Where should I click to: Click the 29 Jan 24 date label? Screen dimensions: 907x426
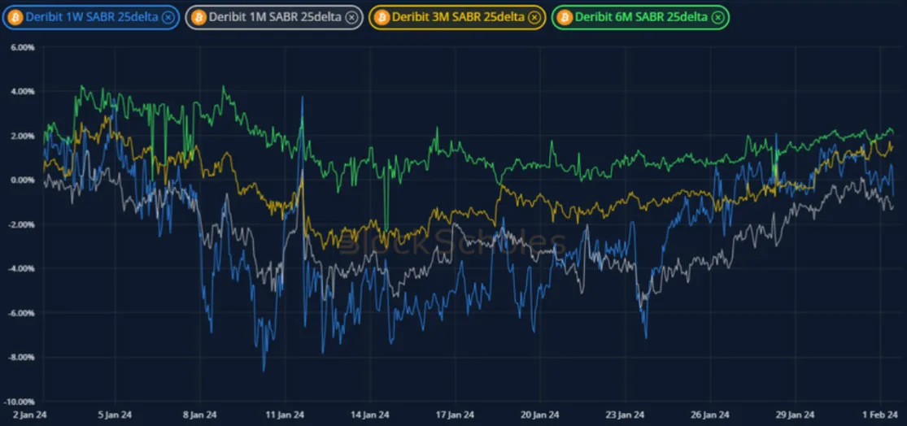[795, 415]
